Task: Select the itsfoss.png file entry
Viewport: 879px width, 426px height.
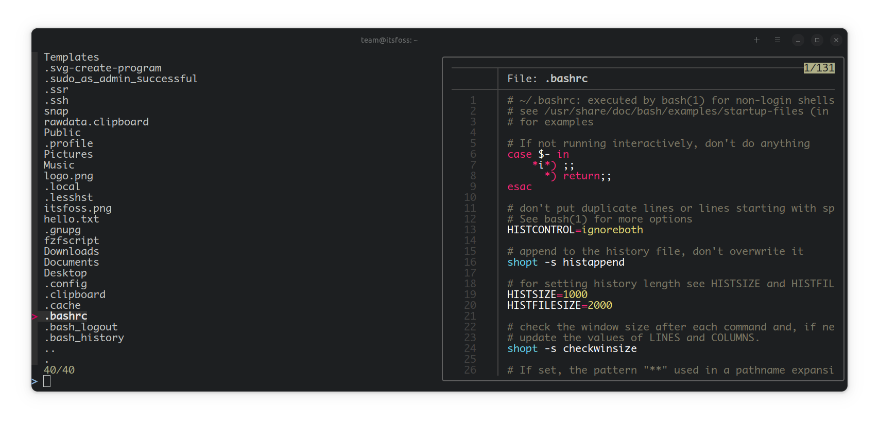Action: coord(78,208)
